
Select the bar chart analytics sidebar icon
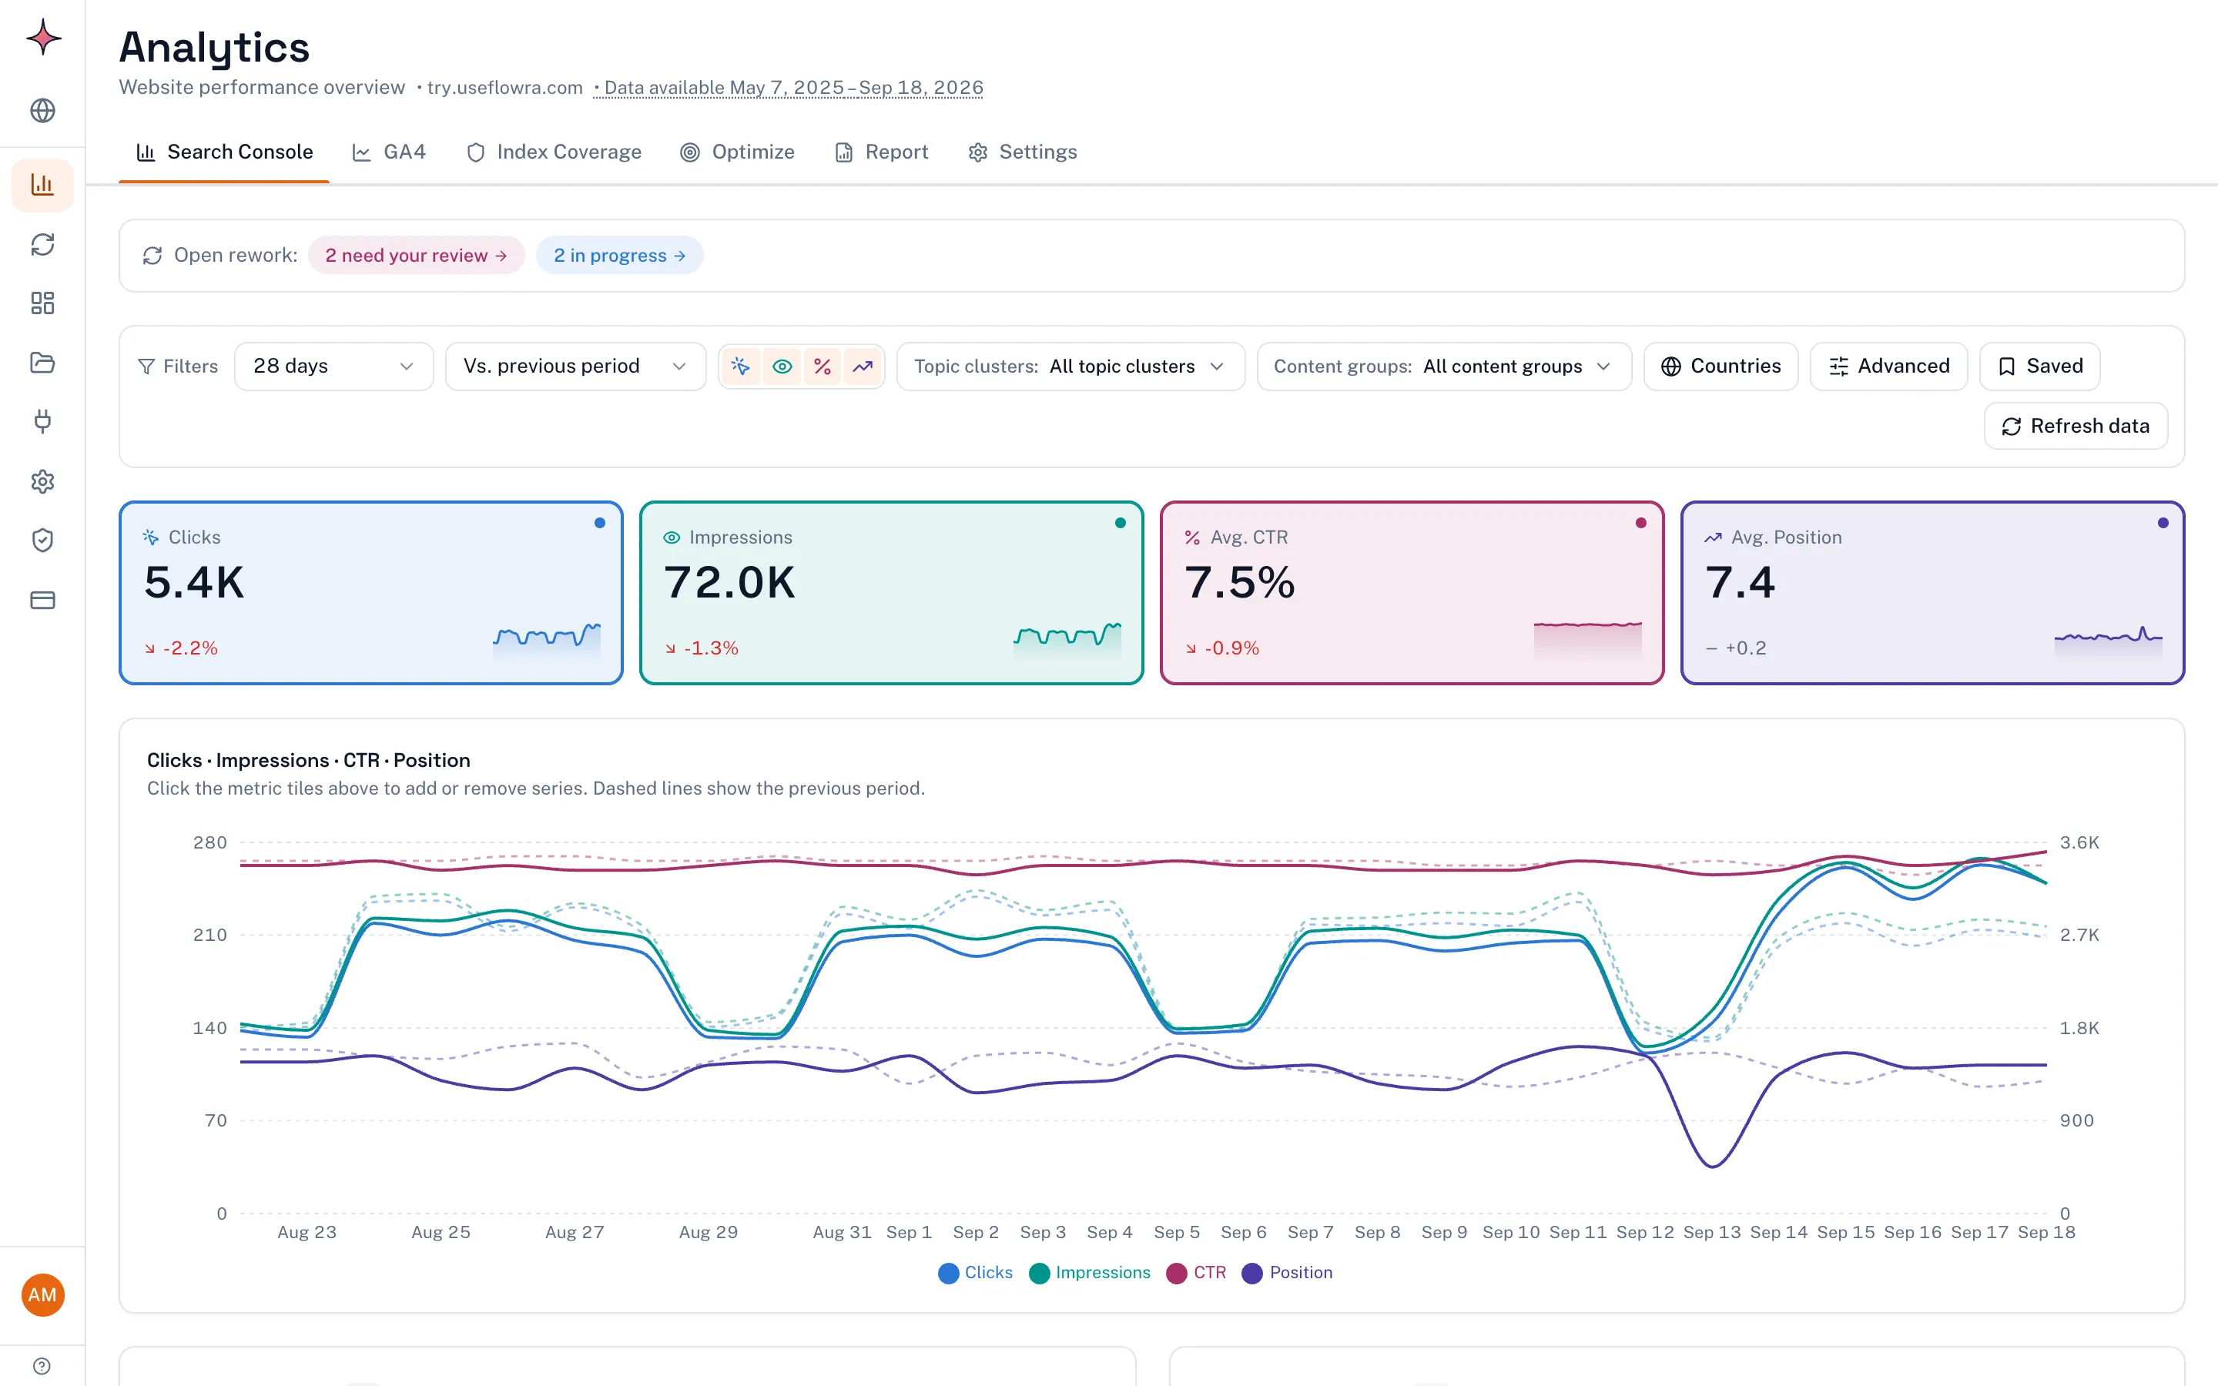[x=42, y=185]
